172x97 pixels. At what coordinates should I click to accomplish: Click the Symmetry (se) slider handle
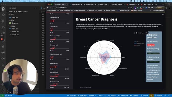pyautogui.click(x=53, y=48)
